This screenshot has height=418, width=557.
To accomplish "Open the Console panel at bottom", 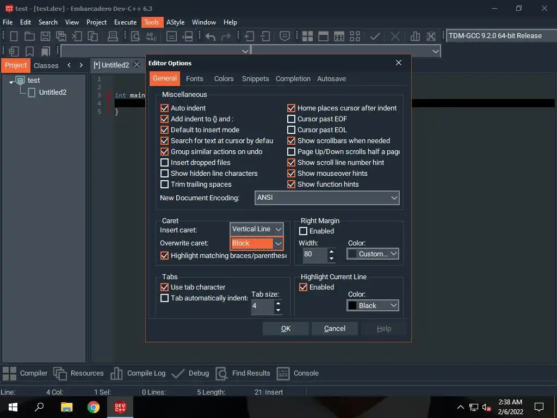I will pos(298,373).
